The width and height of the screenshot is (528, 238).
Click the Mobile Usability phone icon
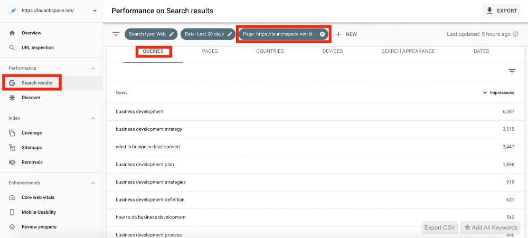coord(12,213)
